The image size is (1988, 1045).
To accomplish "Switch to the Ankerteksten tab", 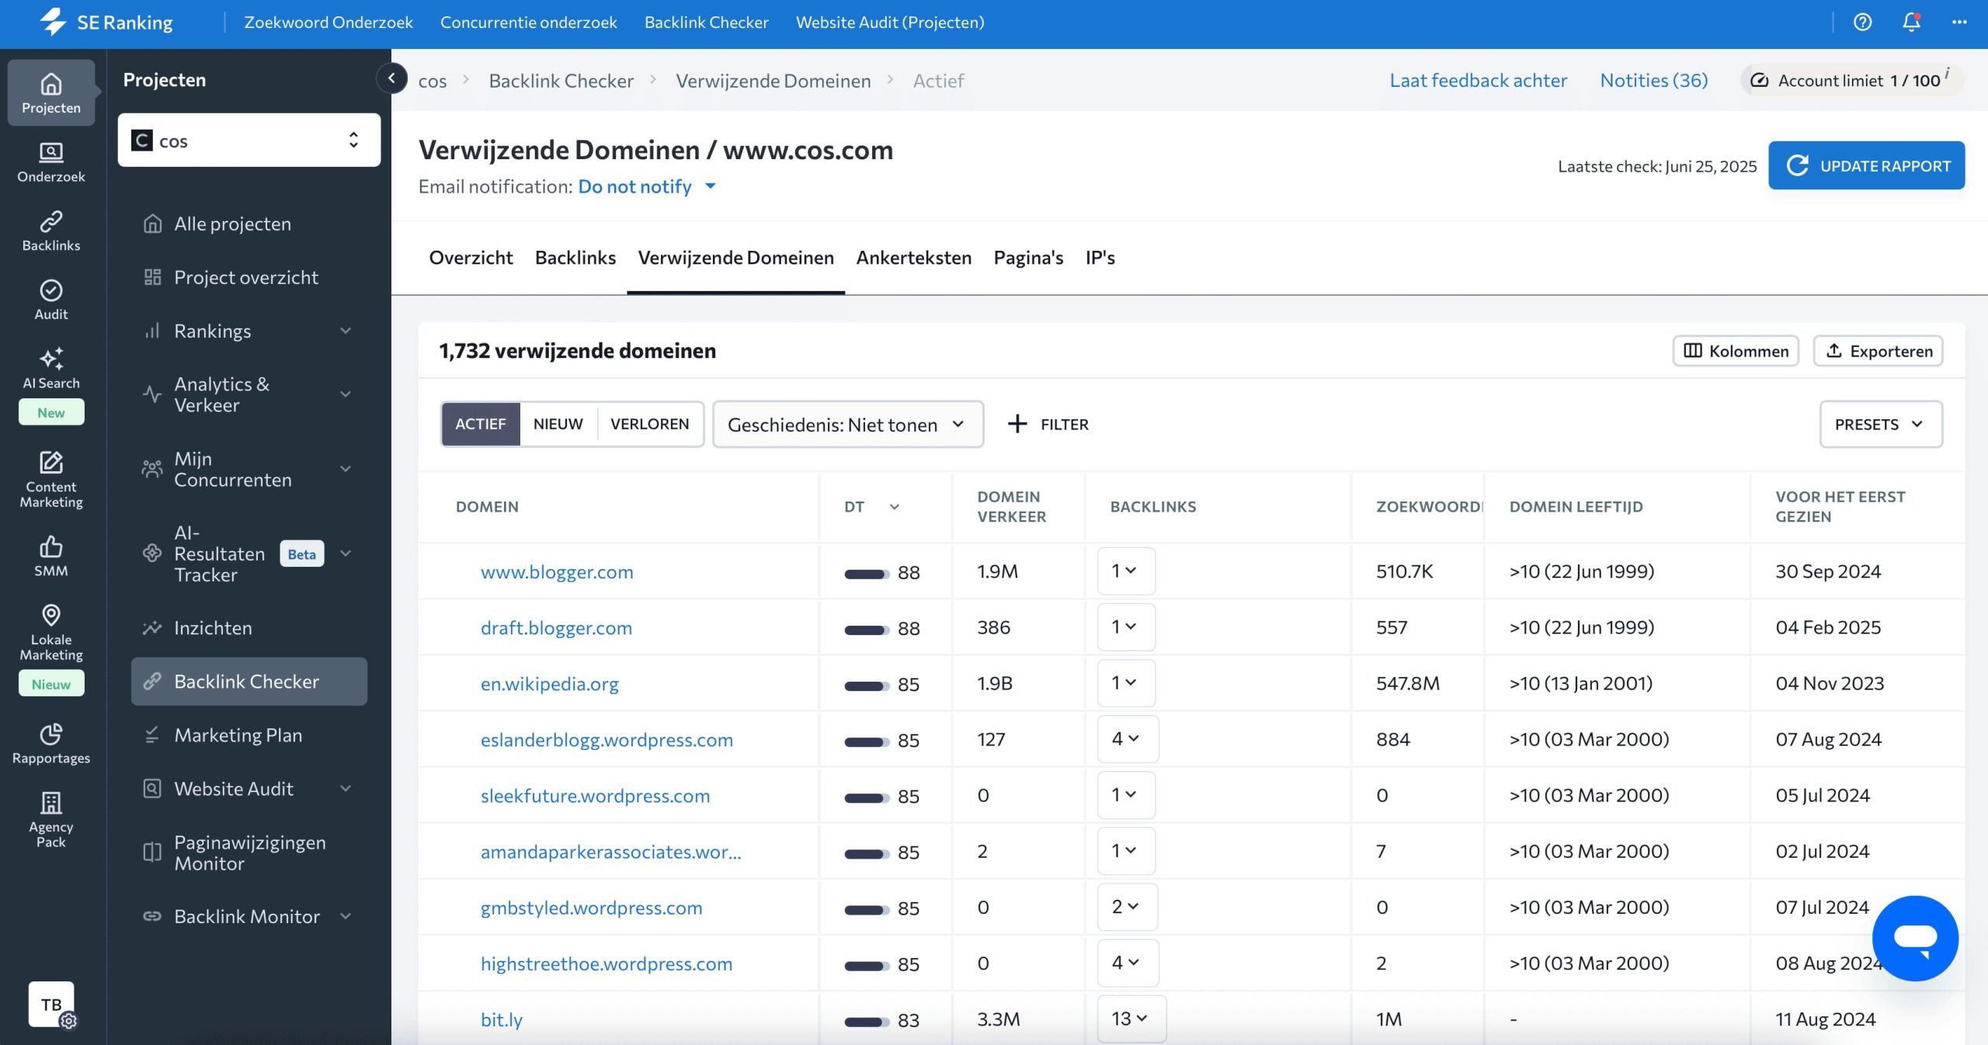I will (x=914, y=257).
